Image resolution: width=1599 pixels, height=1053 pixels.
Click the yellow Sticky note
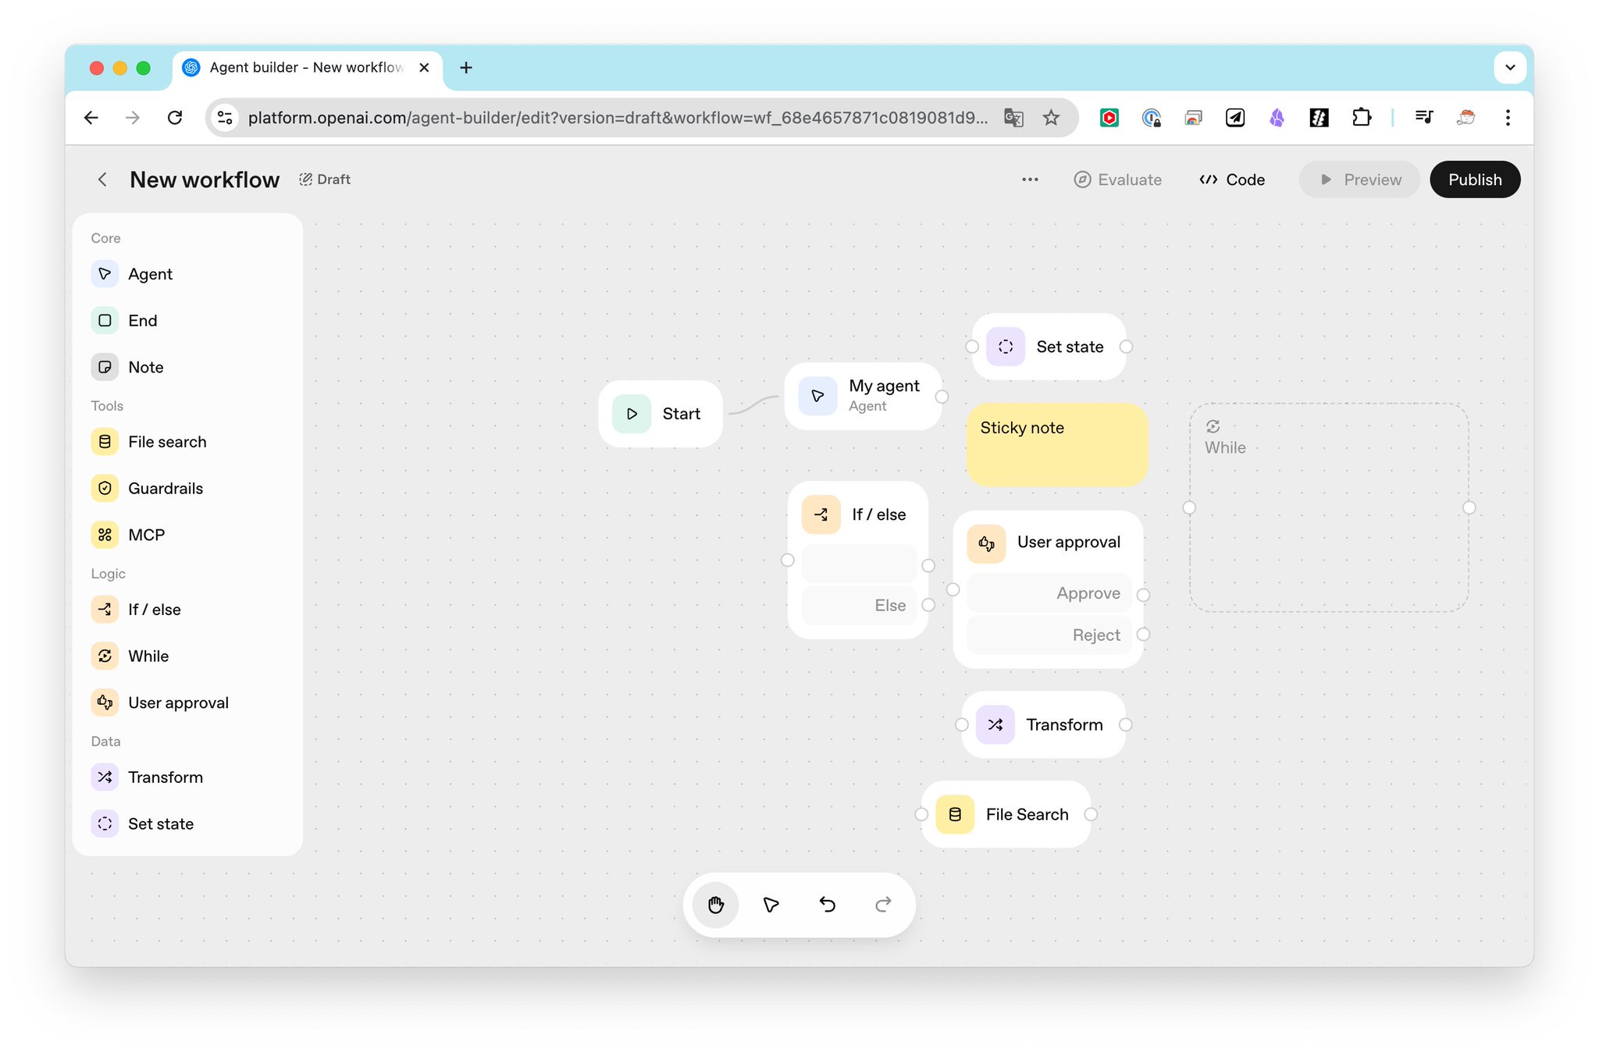1056,445
